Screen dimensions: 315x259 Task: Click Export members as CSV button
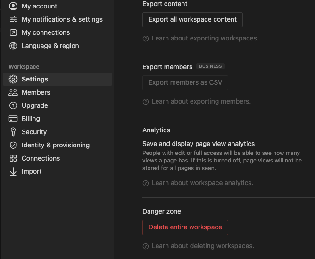tap(185, 83)
